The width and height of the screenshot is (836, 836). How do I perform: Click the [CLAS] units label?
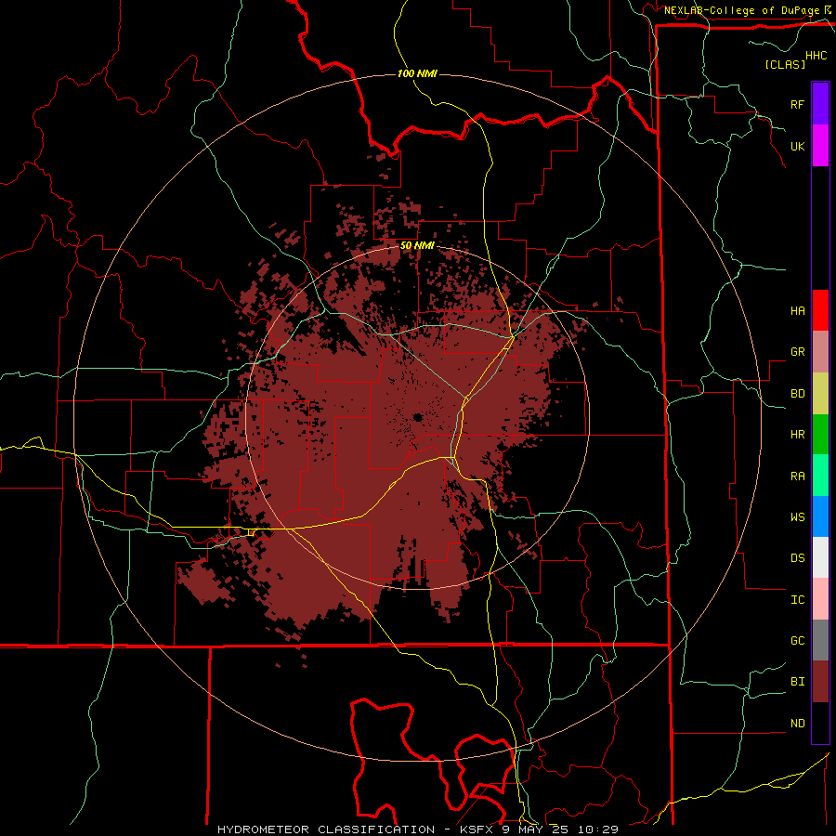pyautogui.click(x=785, y=64)
